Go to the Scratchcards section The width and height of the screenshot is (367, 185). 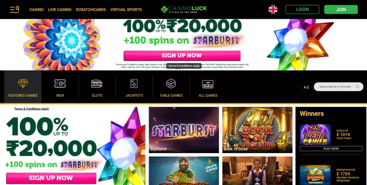91,10
